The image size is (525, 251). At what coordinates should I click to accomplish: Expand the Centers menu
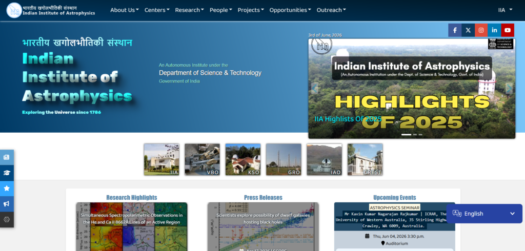tap(157, 10)
